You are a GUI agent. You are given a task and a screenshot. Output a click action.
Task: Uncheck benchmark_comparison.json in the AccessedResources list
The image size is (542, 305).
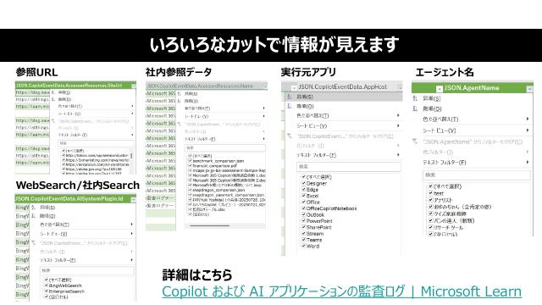190,161
